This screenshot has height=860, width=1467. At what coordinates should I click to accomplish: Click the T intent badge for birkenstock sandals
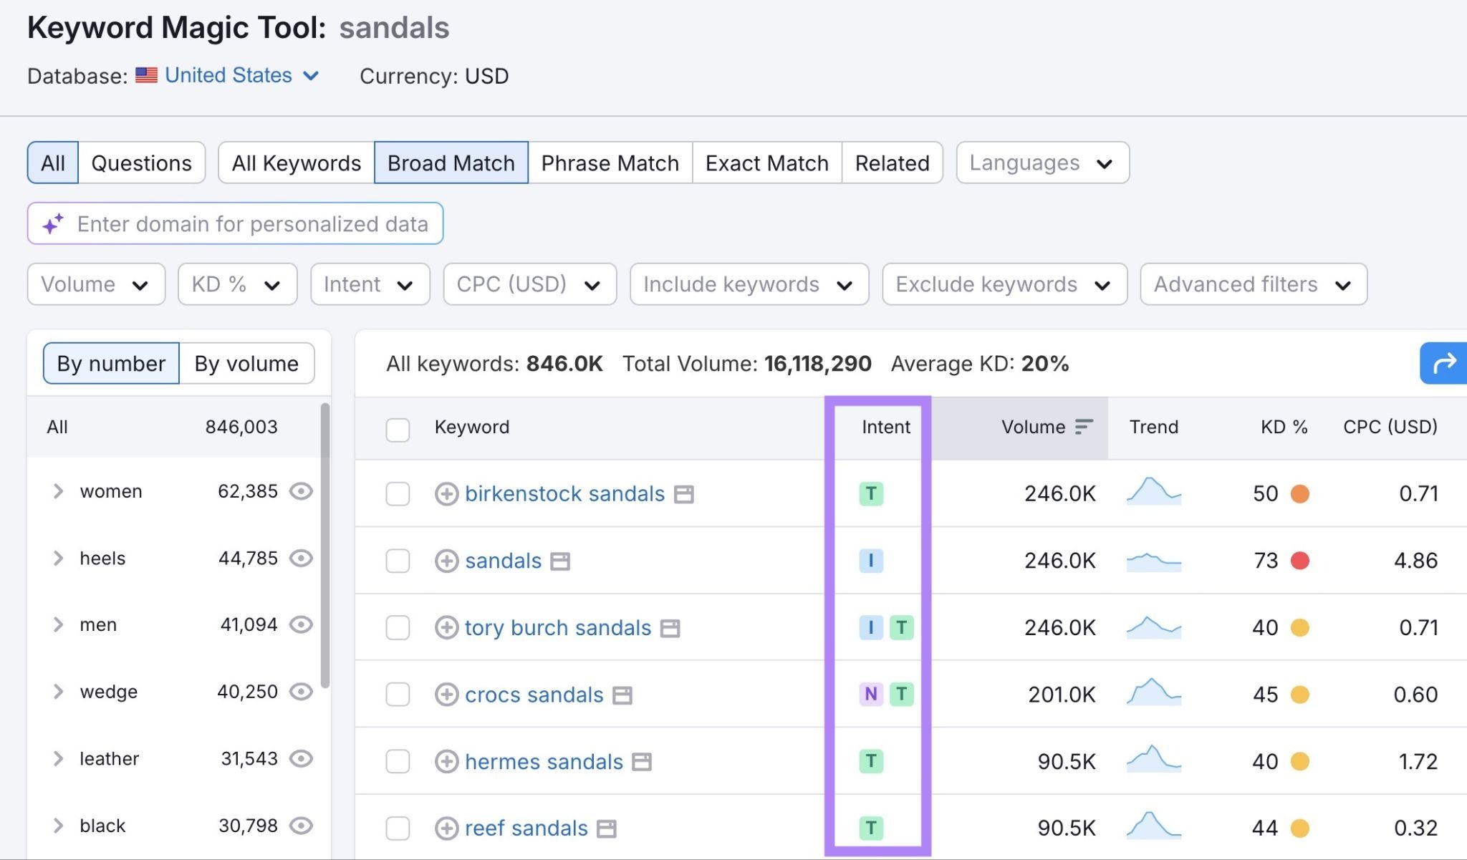871,493
